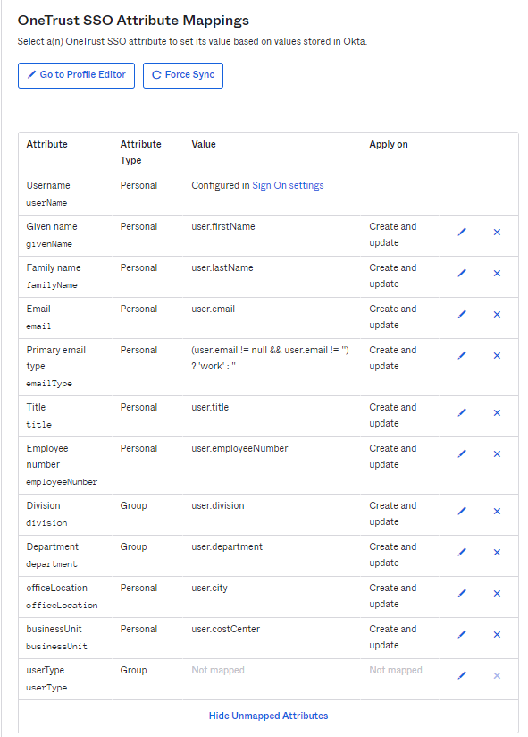Viewport: 528px width, 737px height.
Task: Open Go to Profile Editor
Action: tap(76, 75)
